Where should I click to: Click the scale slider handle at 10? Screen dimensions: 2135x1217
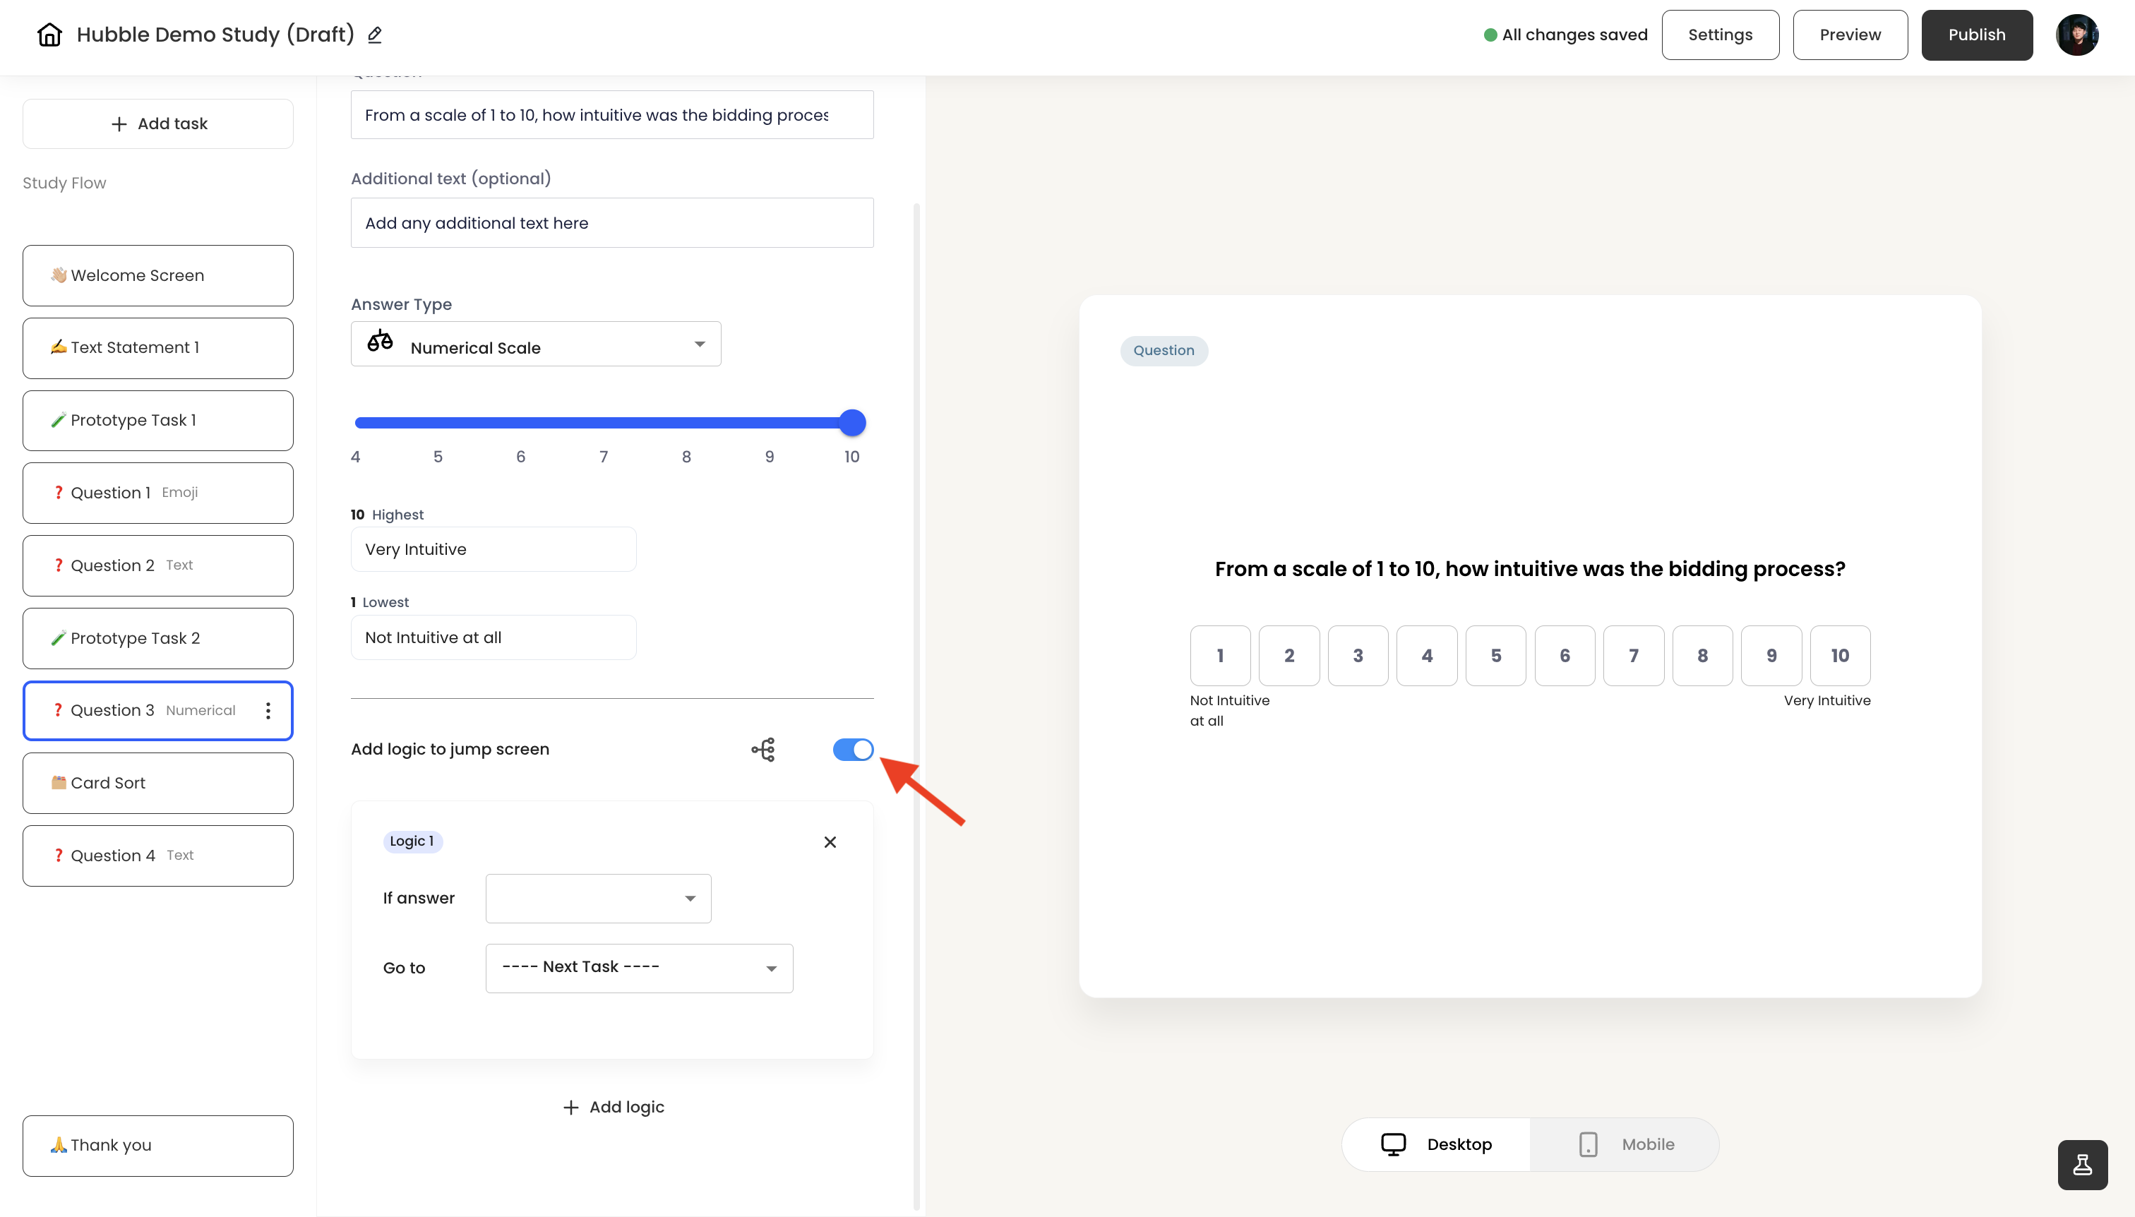tap(852, 423)
